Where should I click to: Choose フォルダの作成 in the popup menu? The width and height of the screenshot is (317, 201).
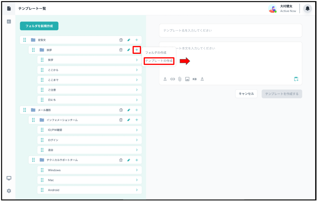(156, 53)
